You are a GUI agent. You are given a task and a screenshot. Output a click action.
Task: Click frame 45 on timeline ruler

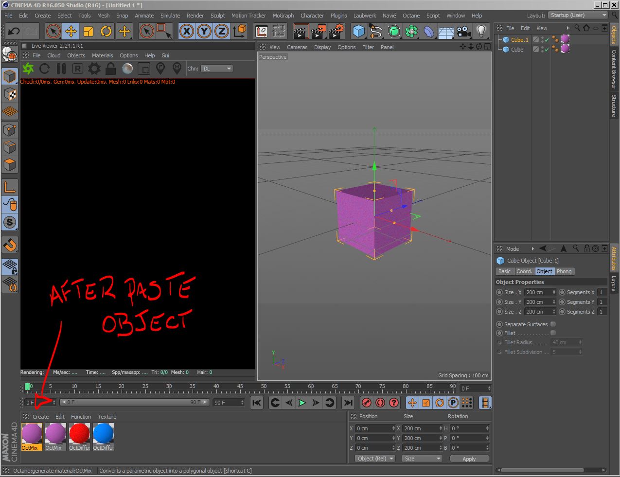tap(240, 388)
